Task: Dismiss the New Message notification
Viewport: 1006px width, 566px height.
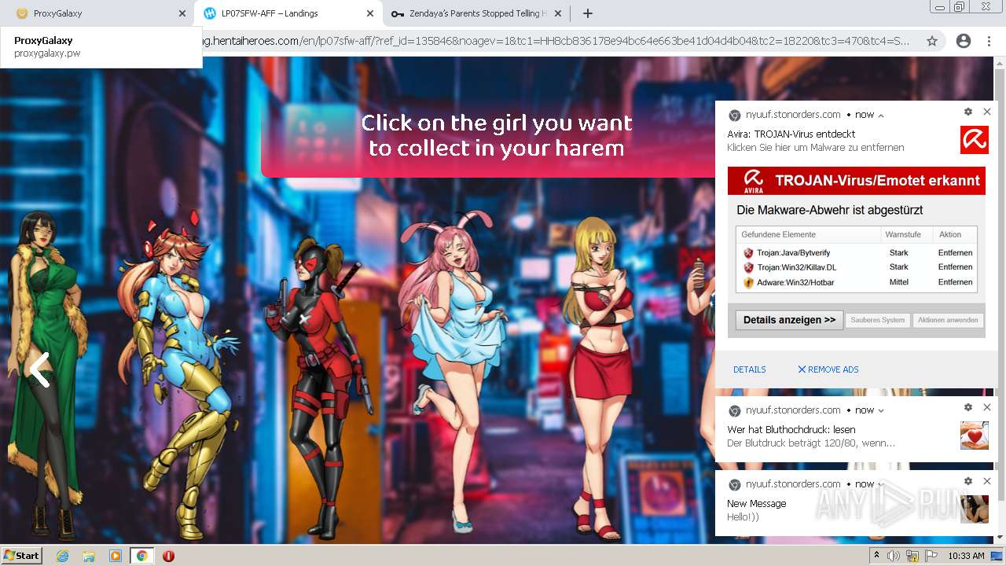Action: click(x=987, y=481)
